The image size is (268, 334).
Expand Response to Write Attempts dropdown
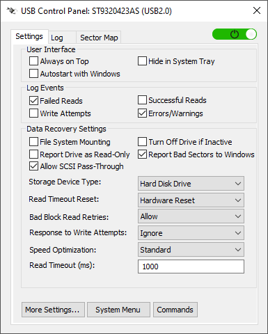coord(191,233)
